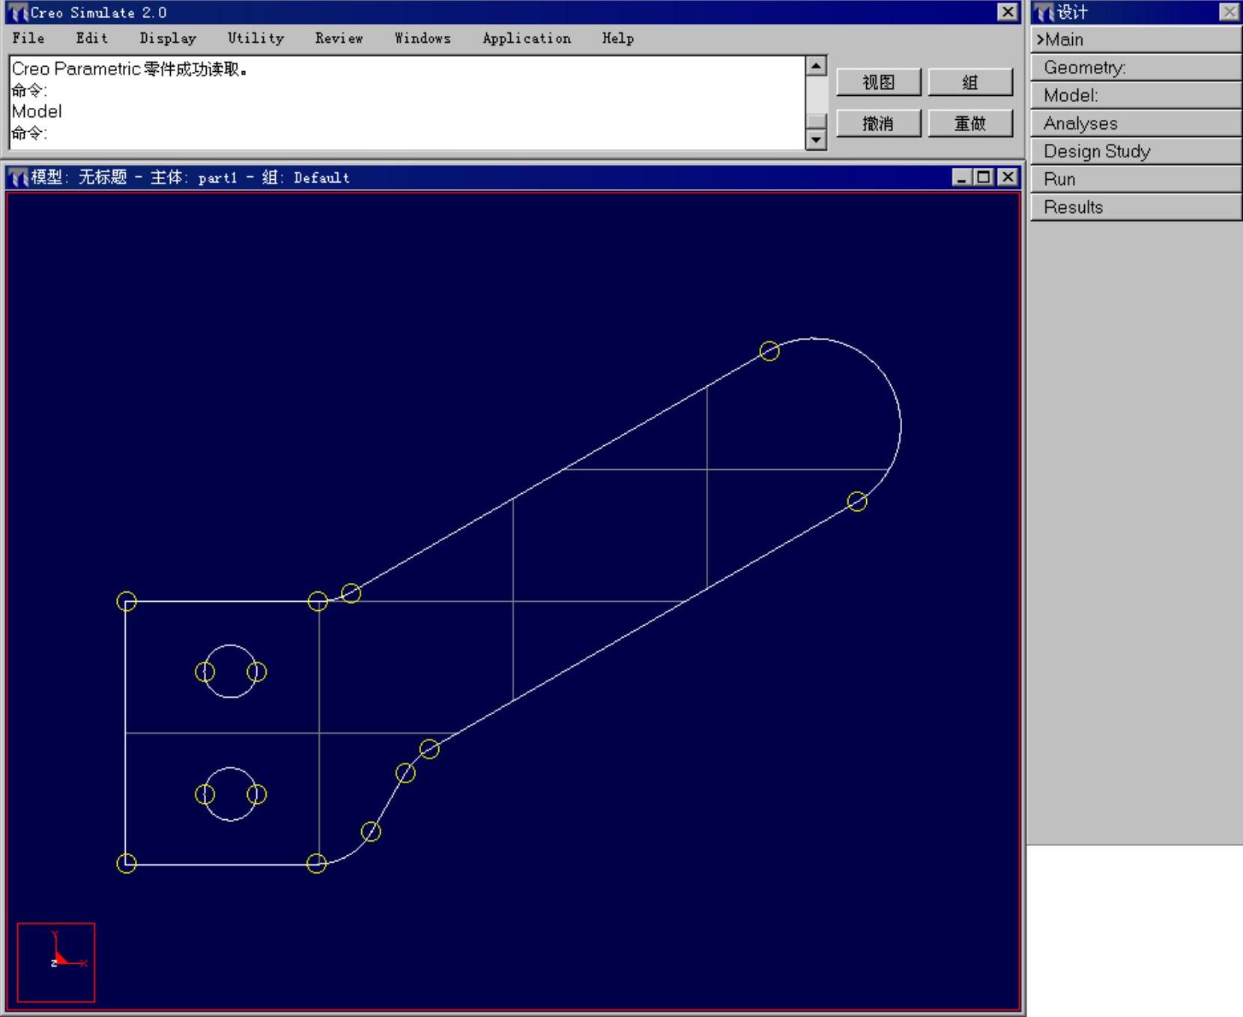The image size is (1243, 1017).
Task: Open the Design Study option
Action: coord(1136,151)
